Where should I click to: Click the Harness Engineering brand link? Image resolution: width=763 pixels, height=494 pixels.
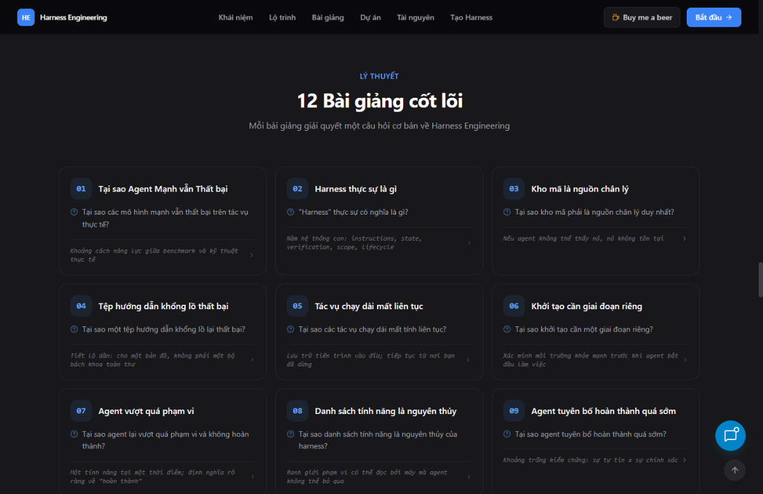62,17
